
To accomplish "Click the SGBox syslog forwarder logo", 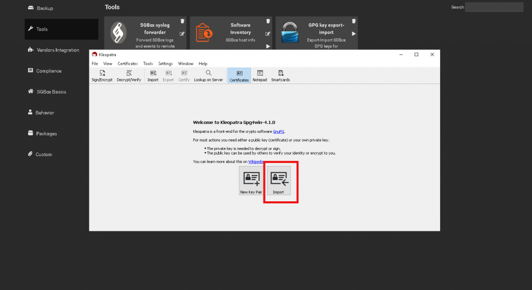I will [x=118, y=33].
